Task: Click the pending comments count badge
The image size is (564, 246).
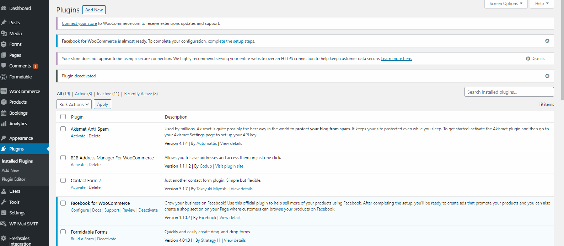Action: pos(36,66)
